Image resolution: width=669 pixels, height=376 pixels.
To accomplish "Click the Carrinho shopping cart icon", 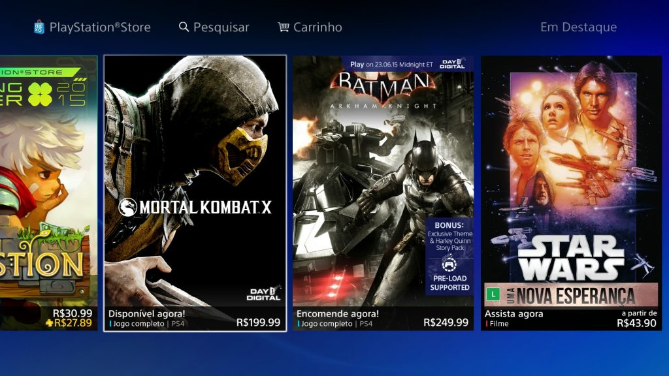I will pyautogui.click(x=284, y=27).
